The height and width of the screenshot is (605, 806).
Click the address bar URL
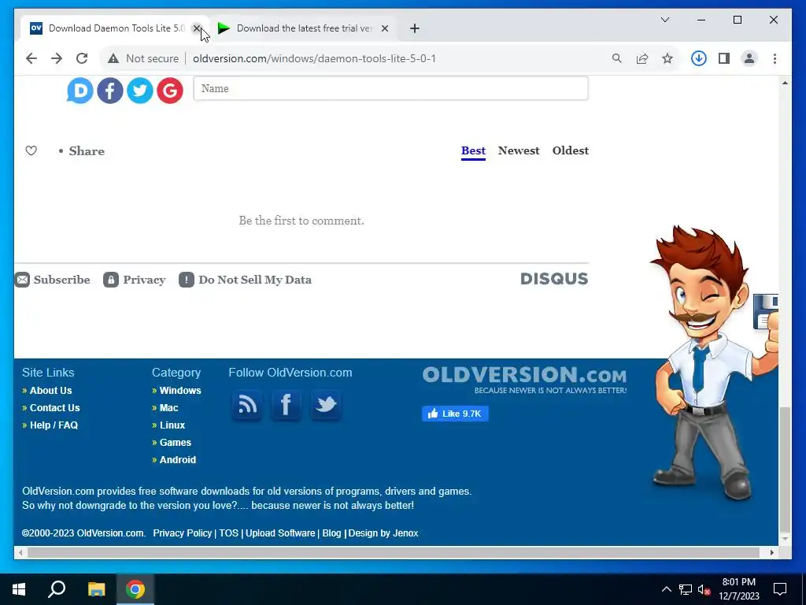click(x=315, y=58)
